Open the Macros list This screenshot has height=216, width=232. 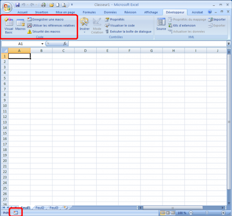(x=20, y=24)
